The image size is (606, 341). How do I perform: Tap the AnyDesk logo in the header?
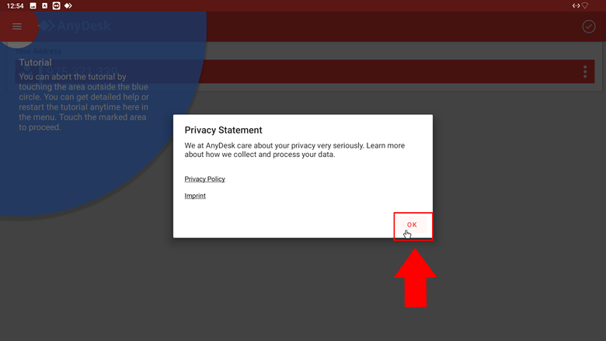[75, 26]
